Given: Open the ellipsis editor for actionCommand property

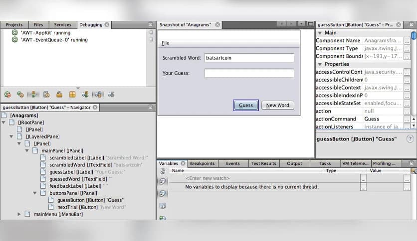Looking at the screenshot, I should click(x=407, y=119).
